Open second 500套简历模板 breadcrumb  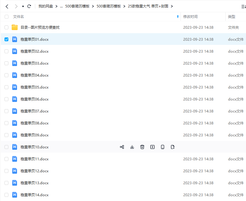pyautogui.click(x=109, y=6)
